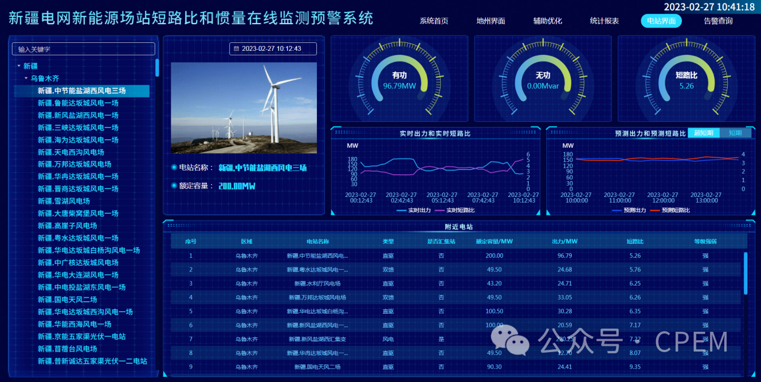This screenshot has height=382, width=761.
Task: Select 新疆.鲁能达坂城风电一场 in the tree
Action: (78, 103)
